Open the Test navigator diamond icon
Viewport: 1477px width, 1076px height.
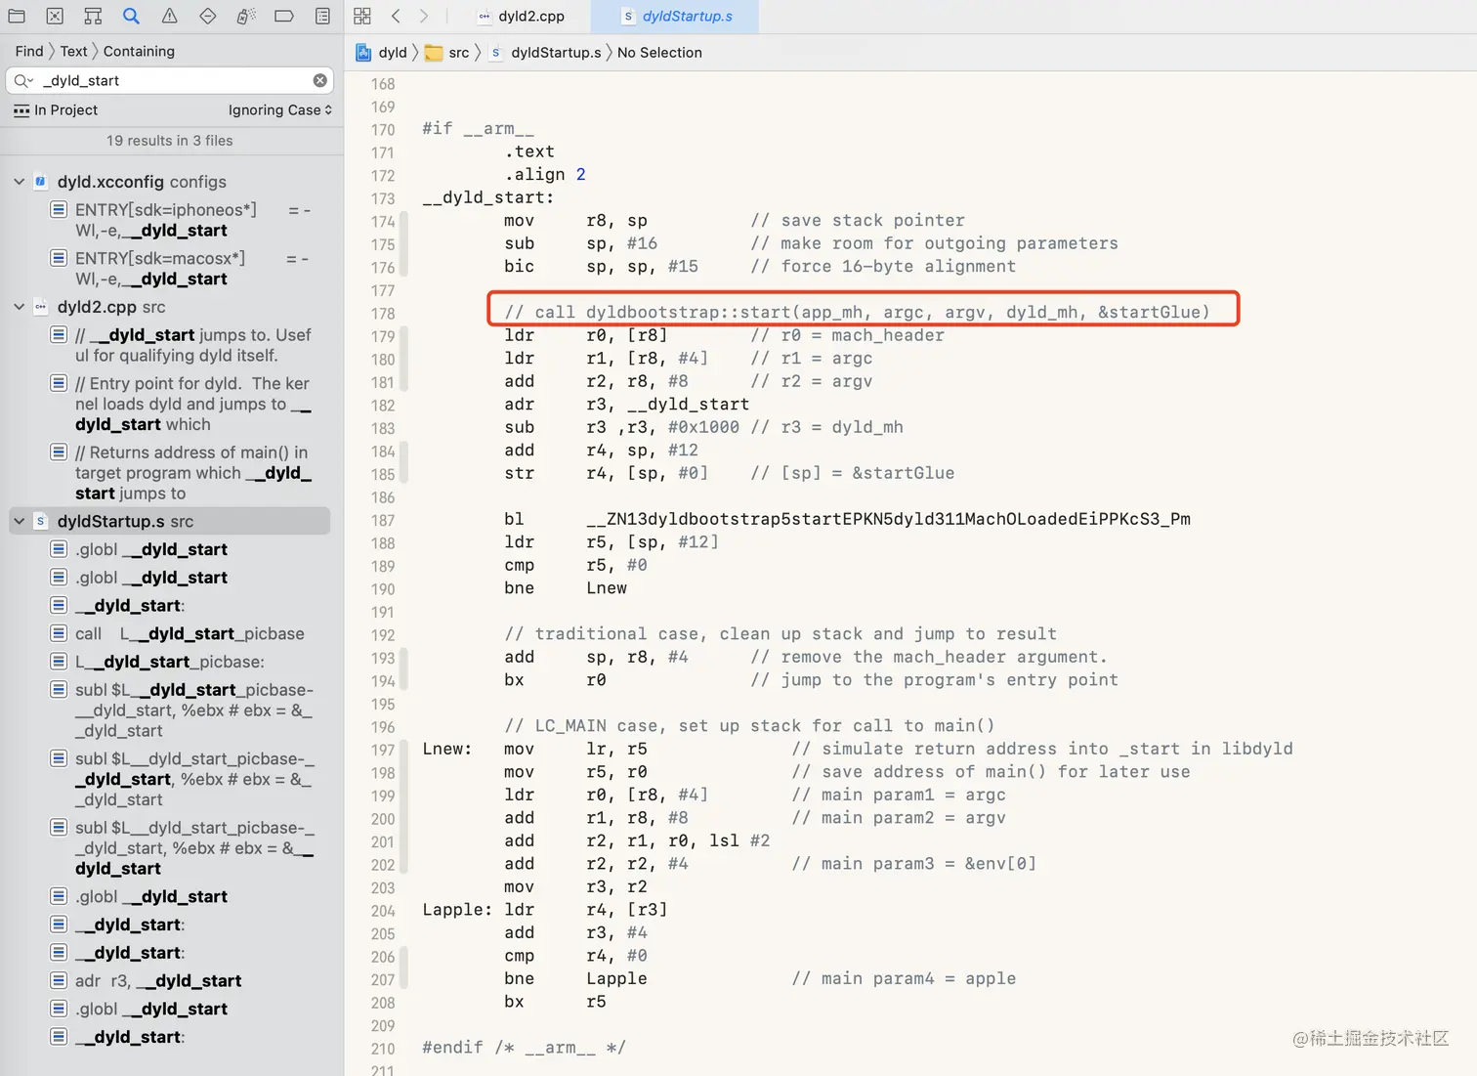pos(207,16)
